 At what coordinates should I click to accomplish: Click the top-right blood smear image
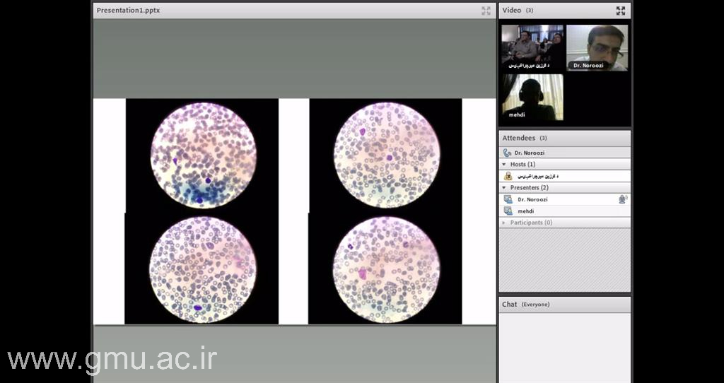coord(386,155)
